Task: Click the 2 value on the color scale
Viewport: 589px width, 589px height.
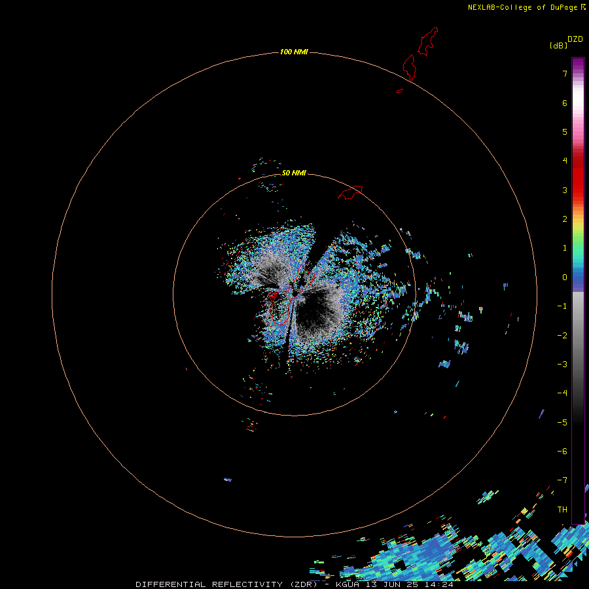Action: [565, 219]
